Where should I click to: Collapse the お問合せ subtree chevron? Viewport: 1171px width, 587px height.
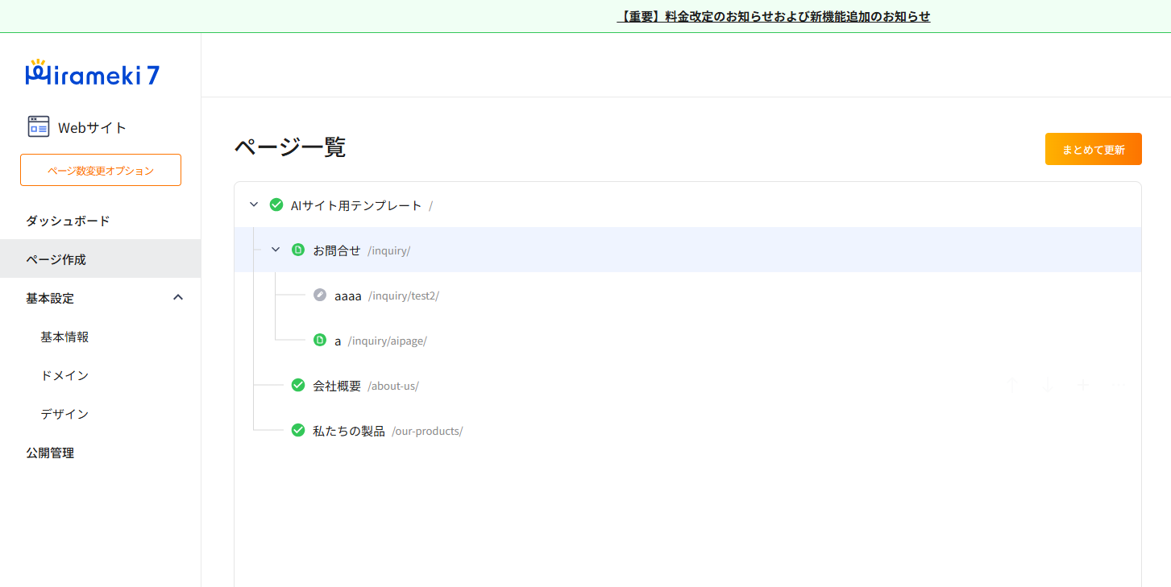point(276,250)
